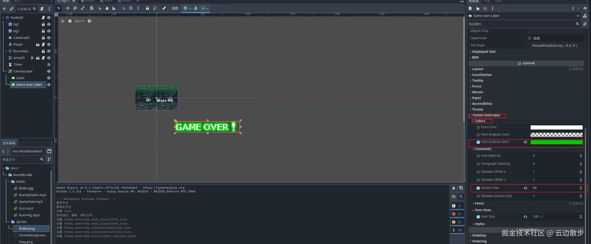
Task: Click the 筛选属性 filter properties field
Action: 524,24
